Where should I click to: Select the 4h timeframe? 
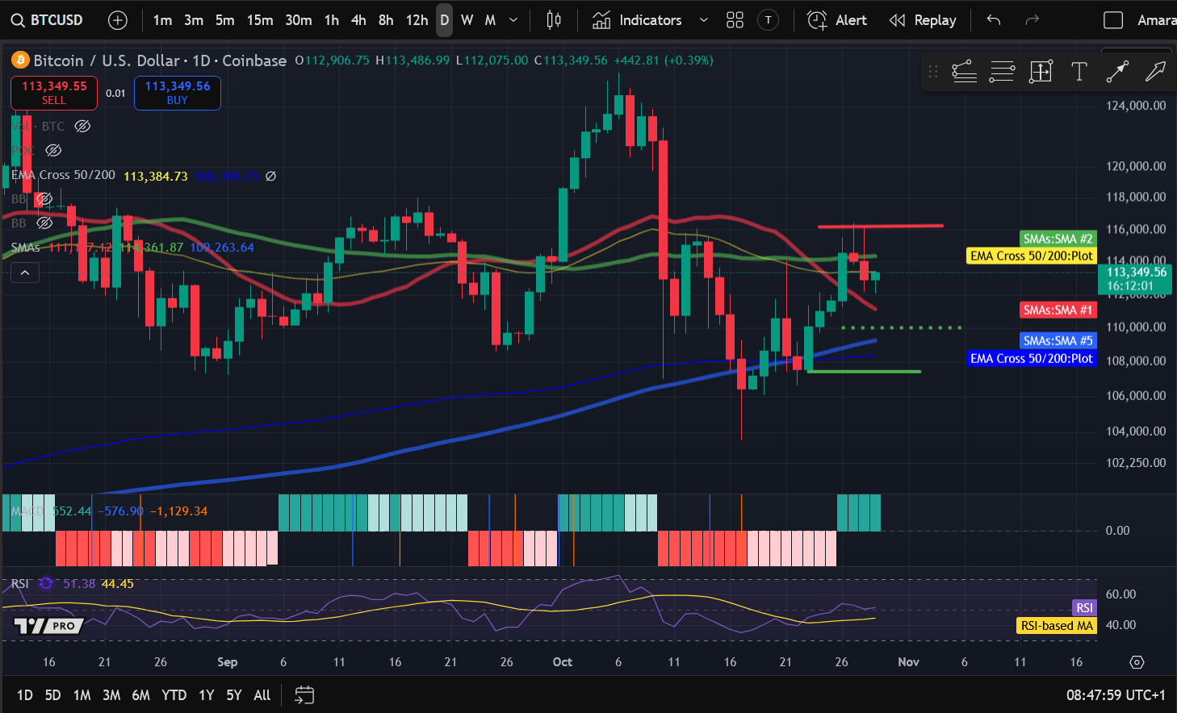click(x=358, y=19)
